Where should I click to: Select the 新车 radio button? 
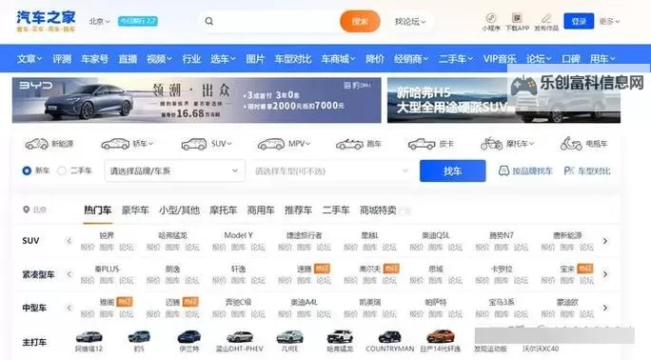click(x=27, y=170)
